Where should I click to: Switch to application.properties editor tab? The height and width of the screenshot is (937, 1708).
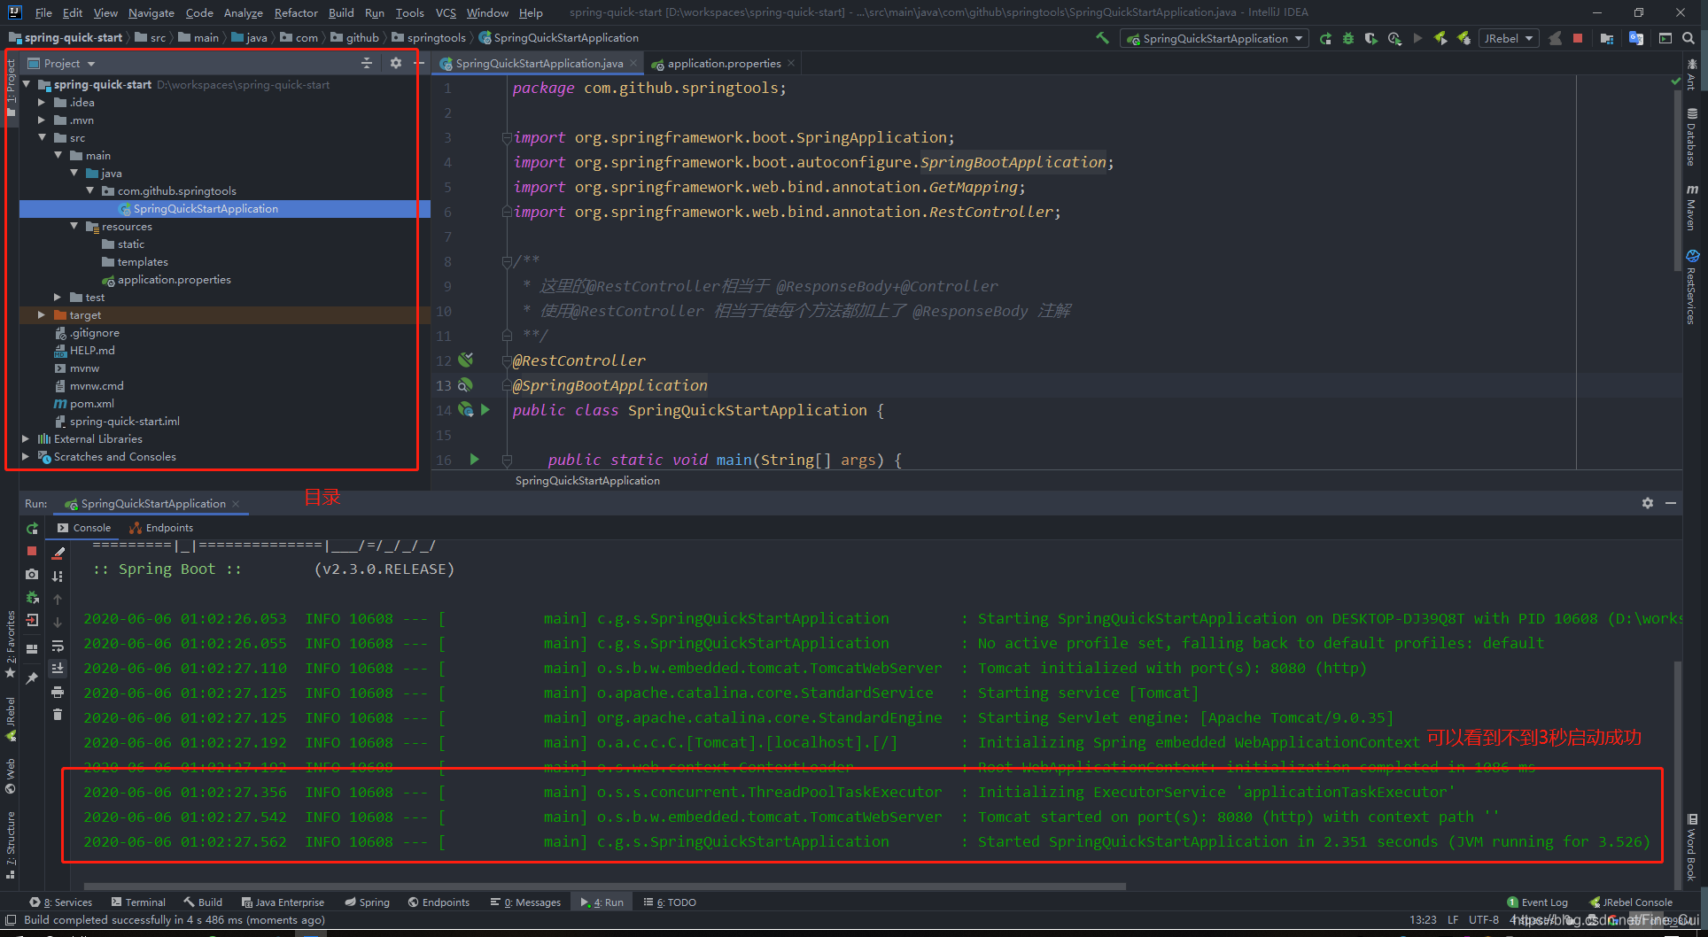[723, 63]
